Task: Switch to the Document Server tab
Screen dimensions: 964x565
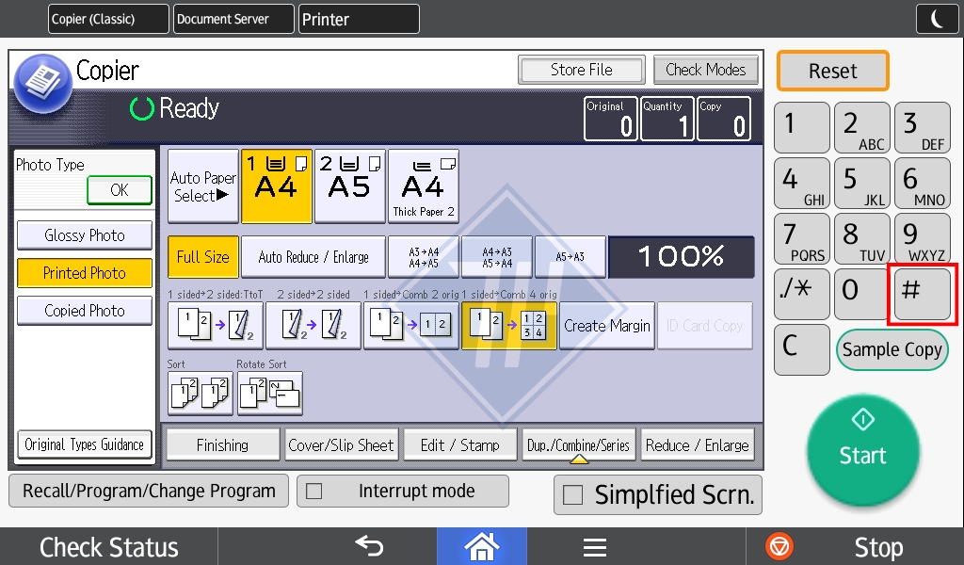Action: (234, 19)
